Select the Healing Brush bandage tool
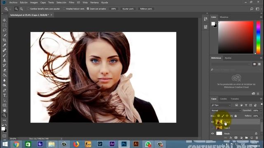This screenshot has height=148, width=264. pyautogui.click(x=5, y=50)
